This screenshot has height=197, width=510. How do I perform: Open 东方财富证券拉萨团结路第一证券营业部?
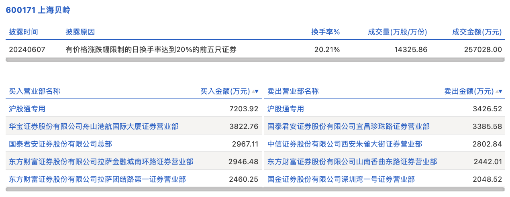98,179
